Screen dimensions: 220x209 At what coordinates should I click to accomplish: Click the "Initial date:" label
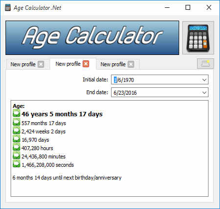(x=95, y=79)
